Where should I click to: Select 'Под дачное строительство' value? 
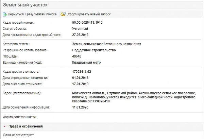coord(94,50)
